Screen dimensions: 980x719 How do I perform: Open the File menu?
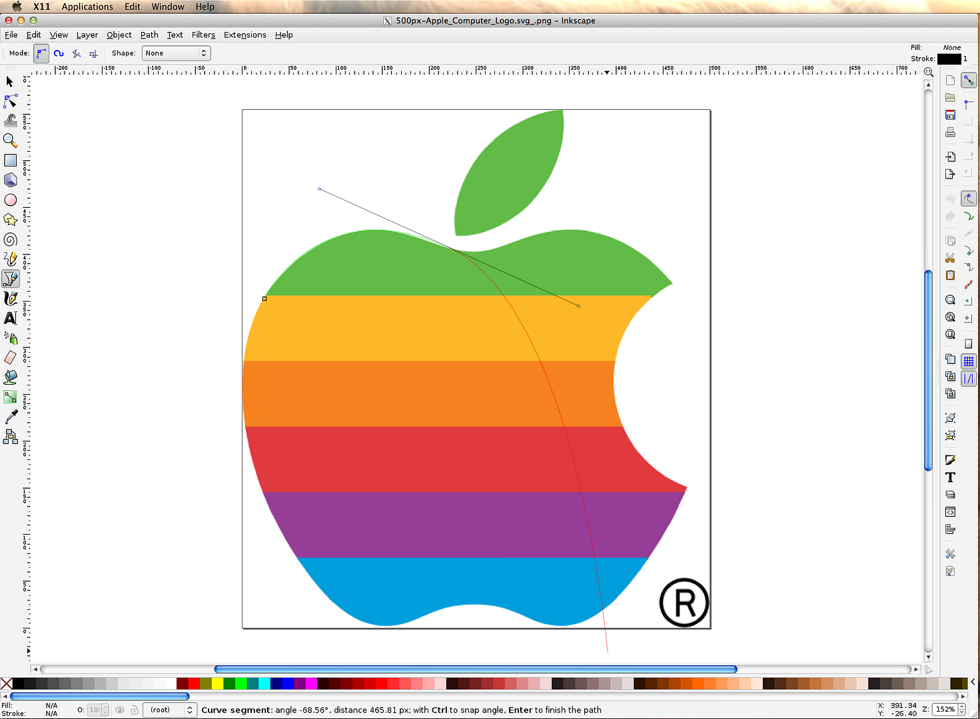coord(11,35)
